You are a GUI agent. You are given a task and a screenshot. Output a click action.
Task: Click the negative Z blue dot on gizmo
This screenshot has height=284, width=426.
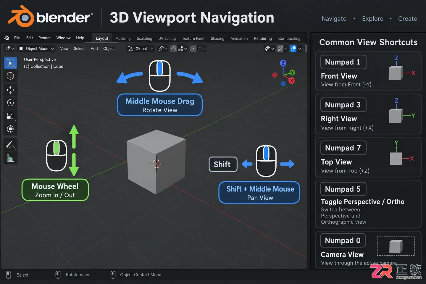tap(283, 84)
